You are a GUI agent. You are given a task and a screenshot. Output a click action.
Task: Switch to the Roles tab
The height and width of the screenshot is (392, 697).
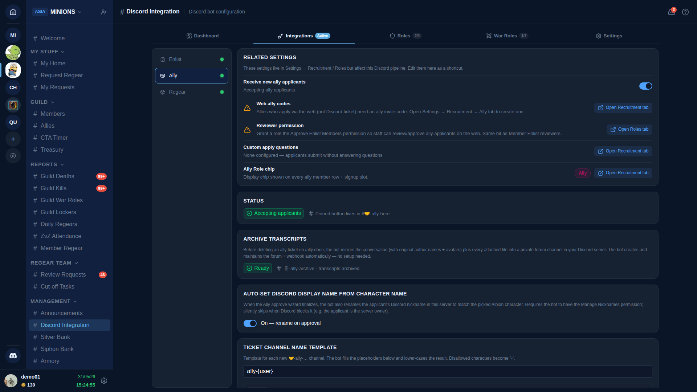406,36
